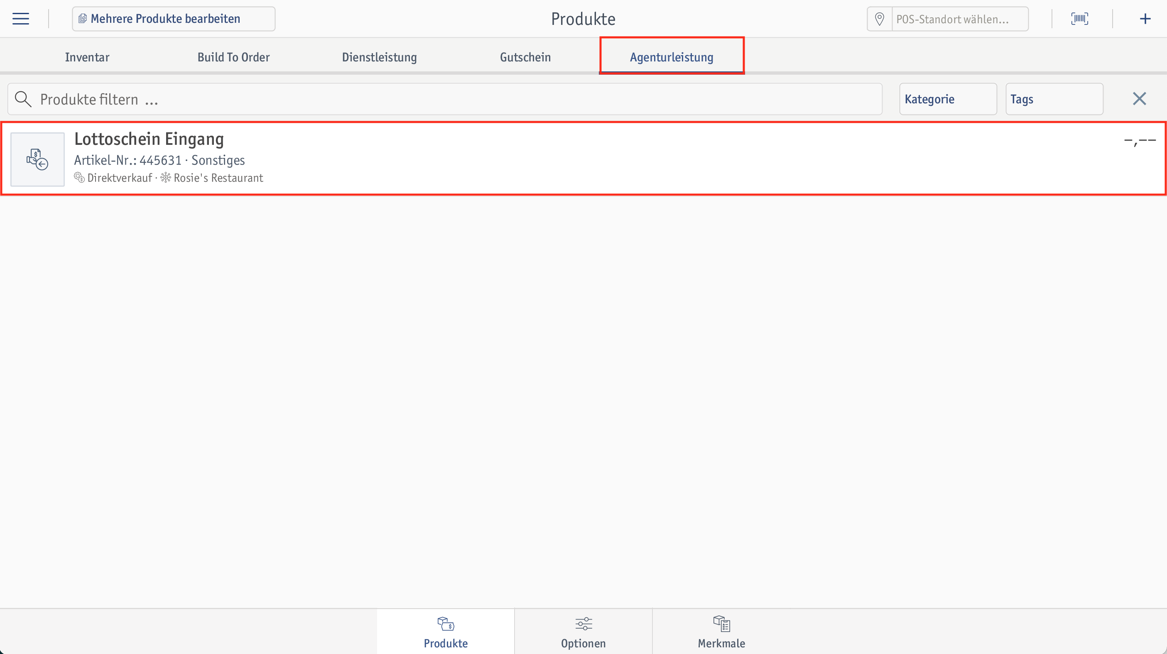Screen dimensions: 1167x654
Task: Open the Produkte bottom tab
Action: (x=445, y=631)
